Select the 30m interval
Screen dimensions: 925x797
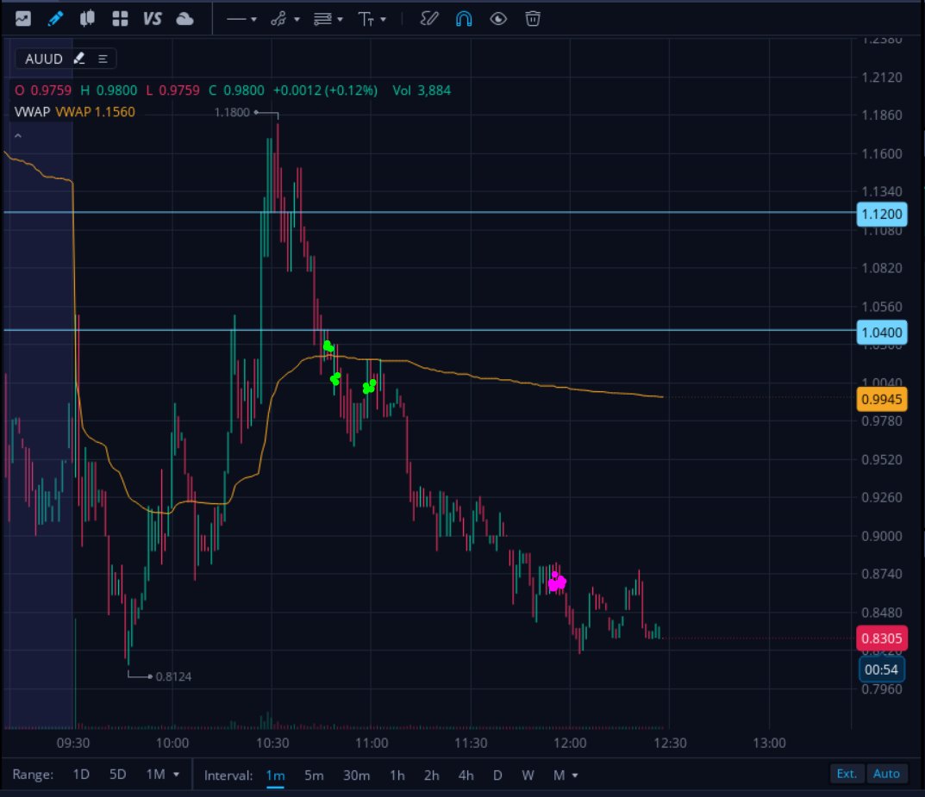point(356,775)
